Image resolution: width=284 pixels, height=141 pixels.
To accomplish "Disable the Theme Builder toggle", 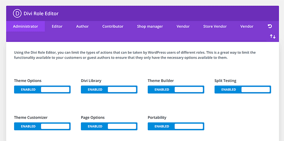I will pos(176,89).
